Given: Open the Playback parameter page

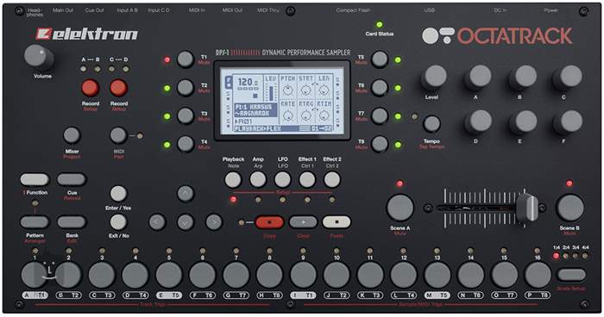Looking at the screenshot, I should click(x=233, y=180).
